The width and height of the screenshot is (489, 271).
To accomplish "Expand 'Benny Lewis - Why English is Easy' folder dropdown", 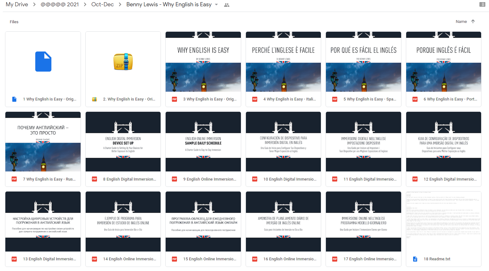I will [x=216, y=5].
